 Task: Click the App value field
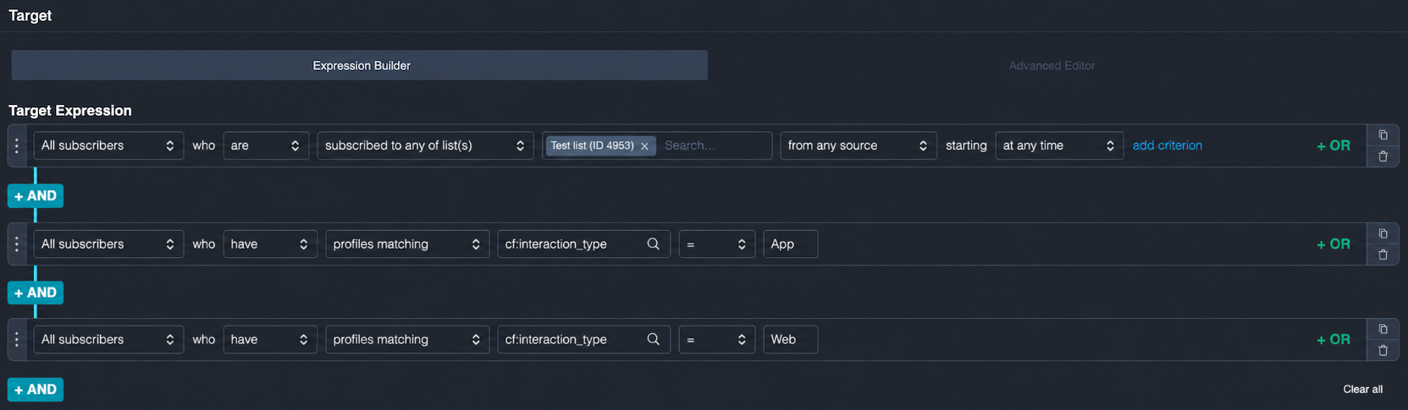pyautogui.click(x=790, y=244)
